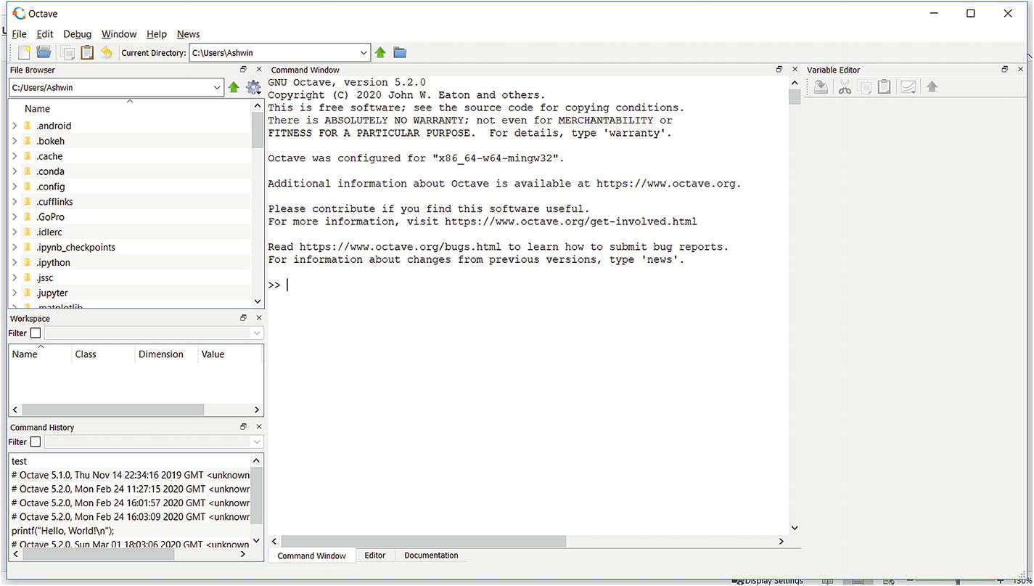The width and height of the screenshot is (1034, 586).
Task: Click the Workspace horizontal scrollbar thumb
Action: pyautogui.click(x=113, y=410)
